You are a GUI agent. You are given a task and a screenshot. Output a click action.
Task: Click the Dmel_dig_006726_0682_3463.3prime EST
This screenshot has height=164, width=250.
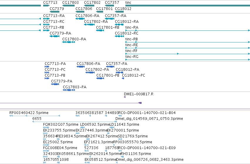click(150, 160)
